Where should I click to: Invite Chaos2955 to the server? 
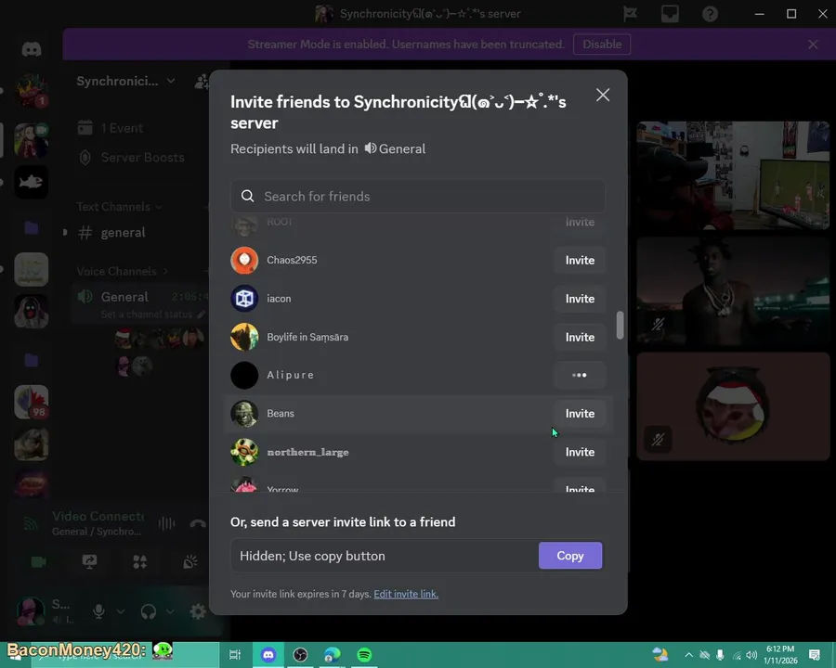pyautogui.click(x=580, y=260)
